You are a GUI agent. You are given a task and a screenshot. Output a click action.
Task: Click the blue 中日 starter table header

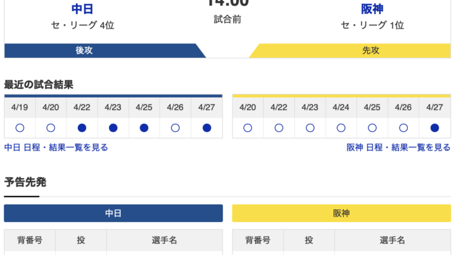pyautogui.click(x=113, y=213)
